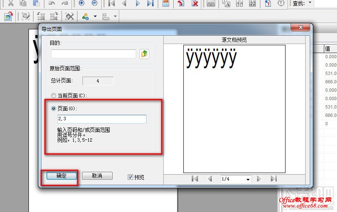Click the circled T text tool icon
This screenshot has height=212, width=337.
281,3
